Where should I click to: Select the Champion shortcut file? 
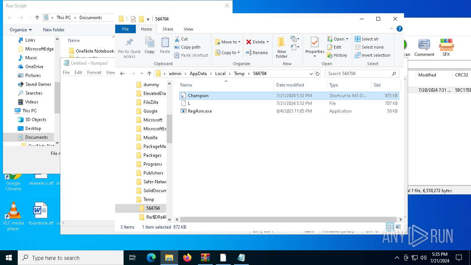coord(289,96)
